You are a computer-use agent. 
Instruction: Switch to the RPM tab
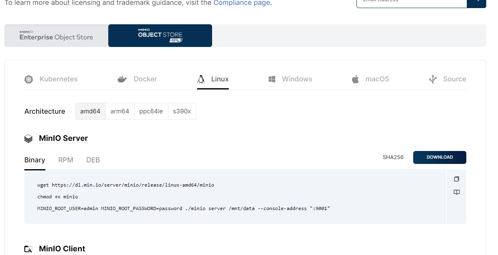[66, 160]
